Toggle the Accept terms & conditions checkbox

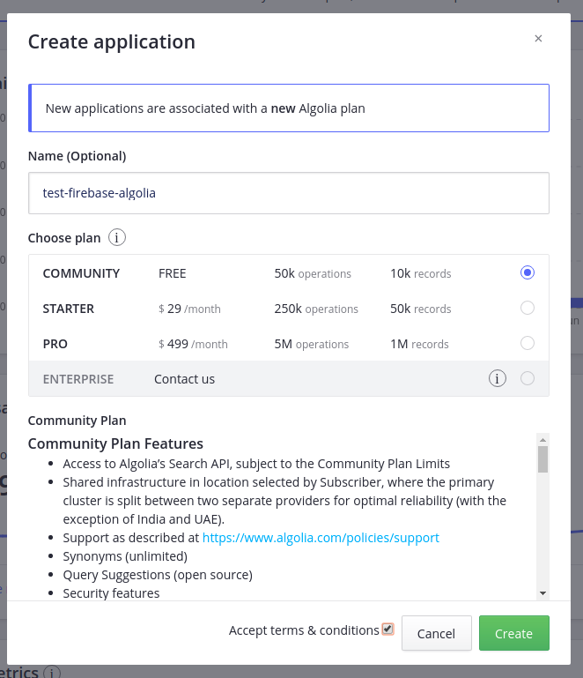(387, 630)
